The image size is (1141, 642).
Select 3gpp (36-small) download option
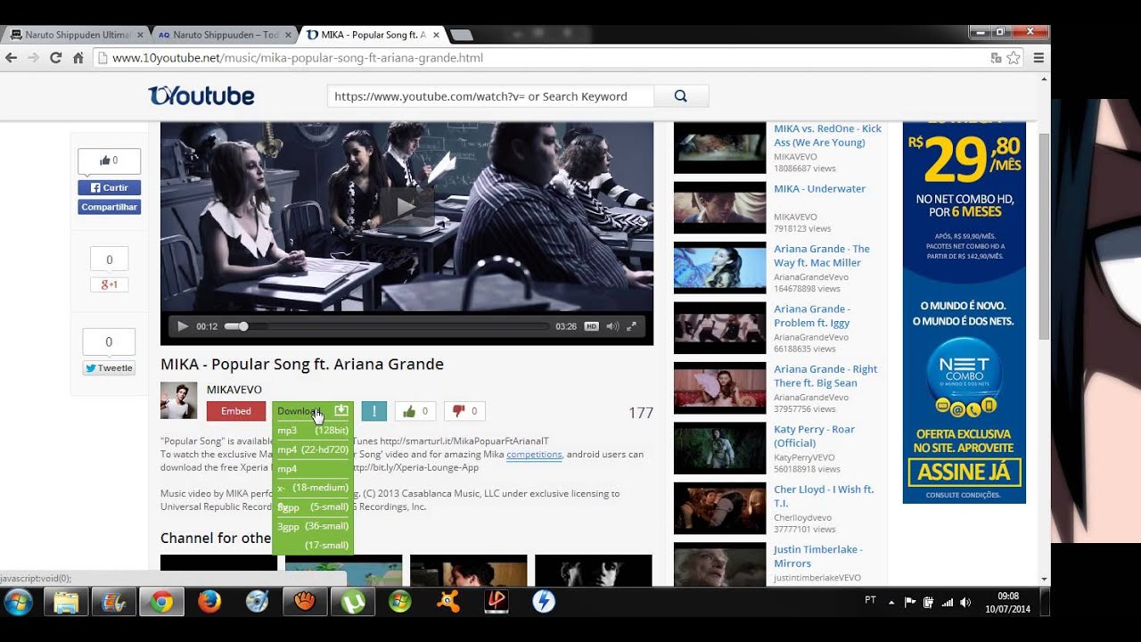[313, 526]
